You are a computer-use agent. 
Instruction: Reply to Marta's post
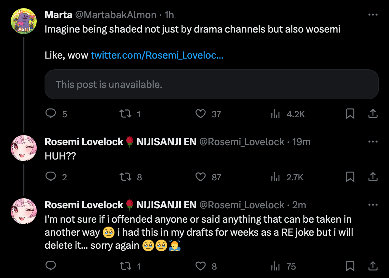[x=51, y=114]
